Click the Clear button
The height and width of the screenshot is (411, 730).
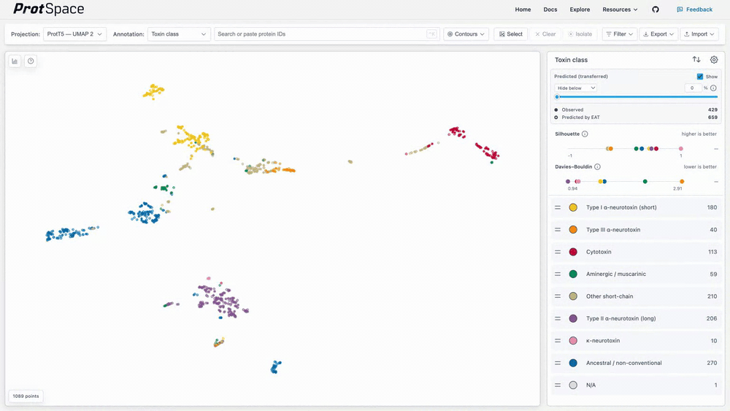545,34
